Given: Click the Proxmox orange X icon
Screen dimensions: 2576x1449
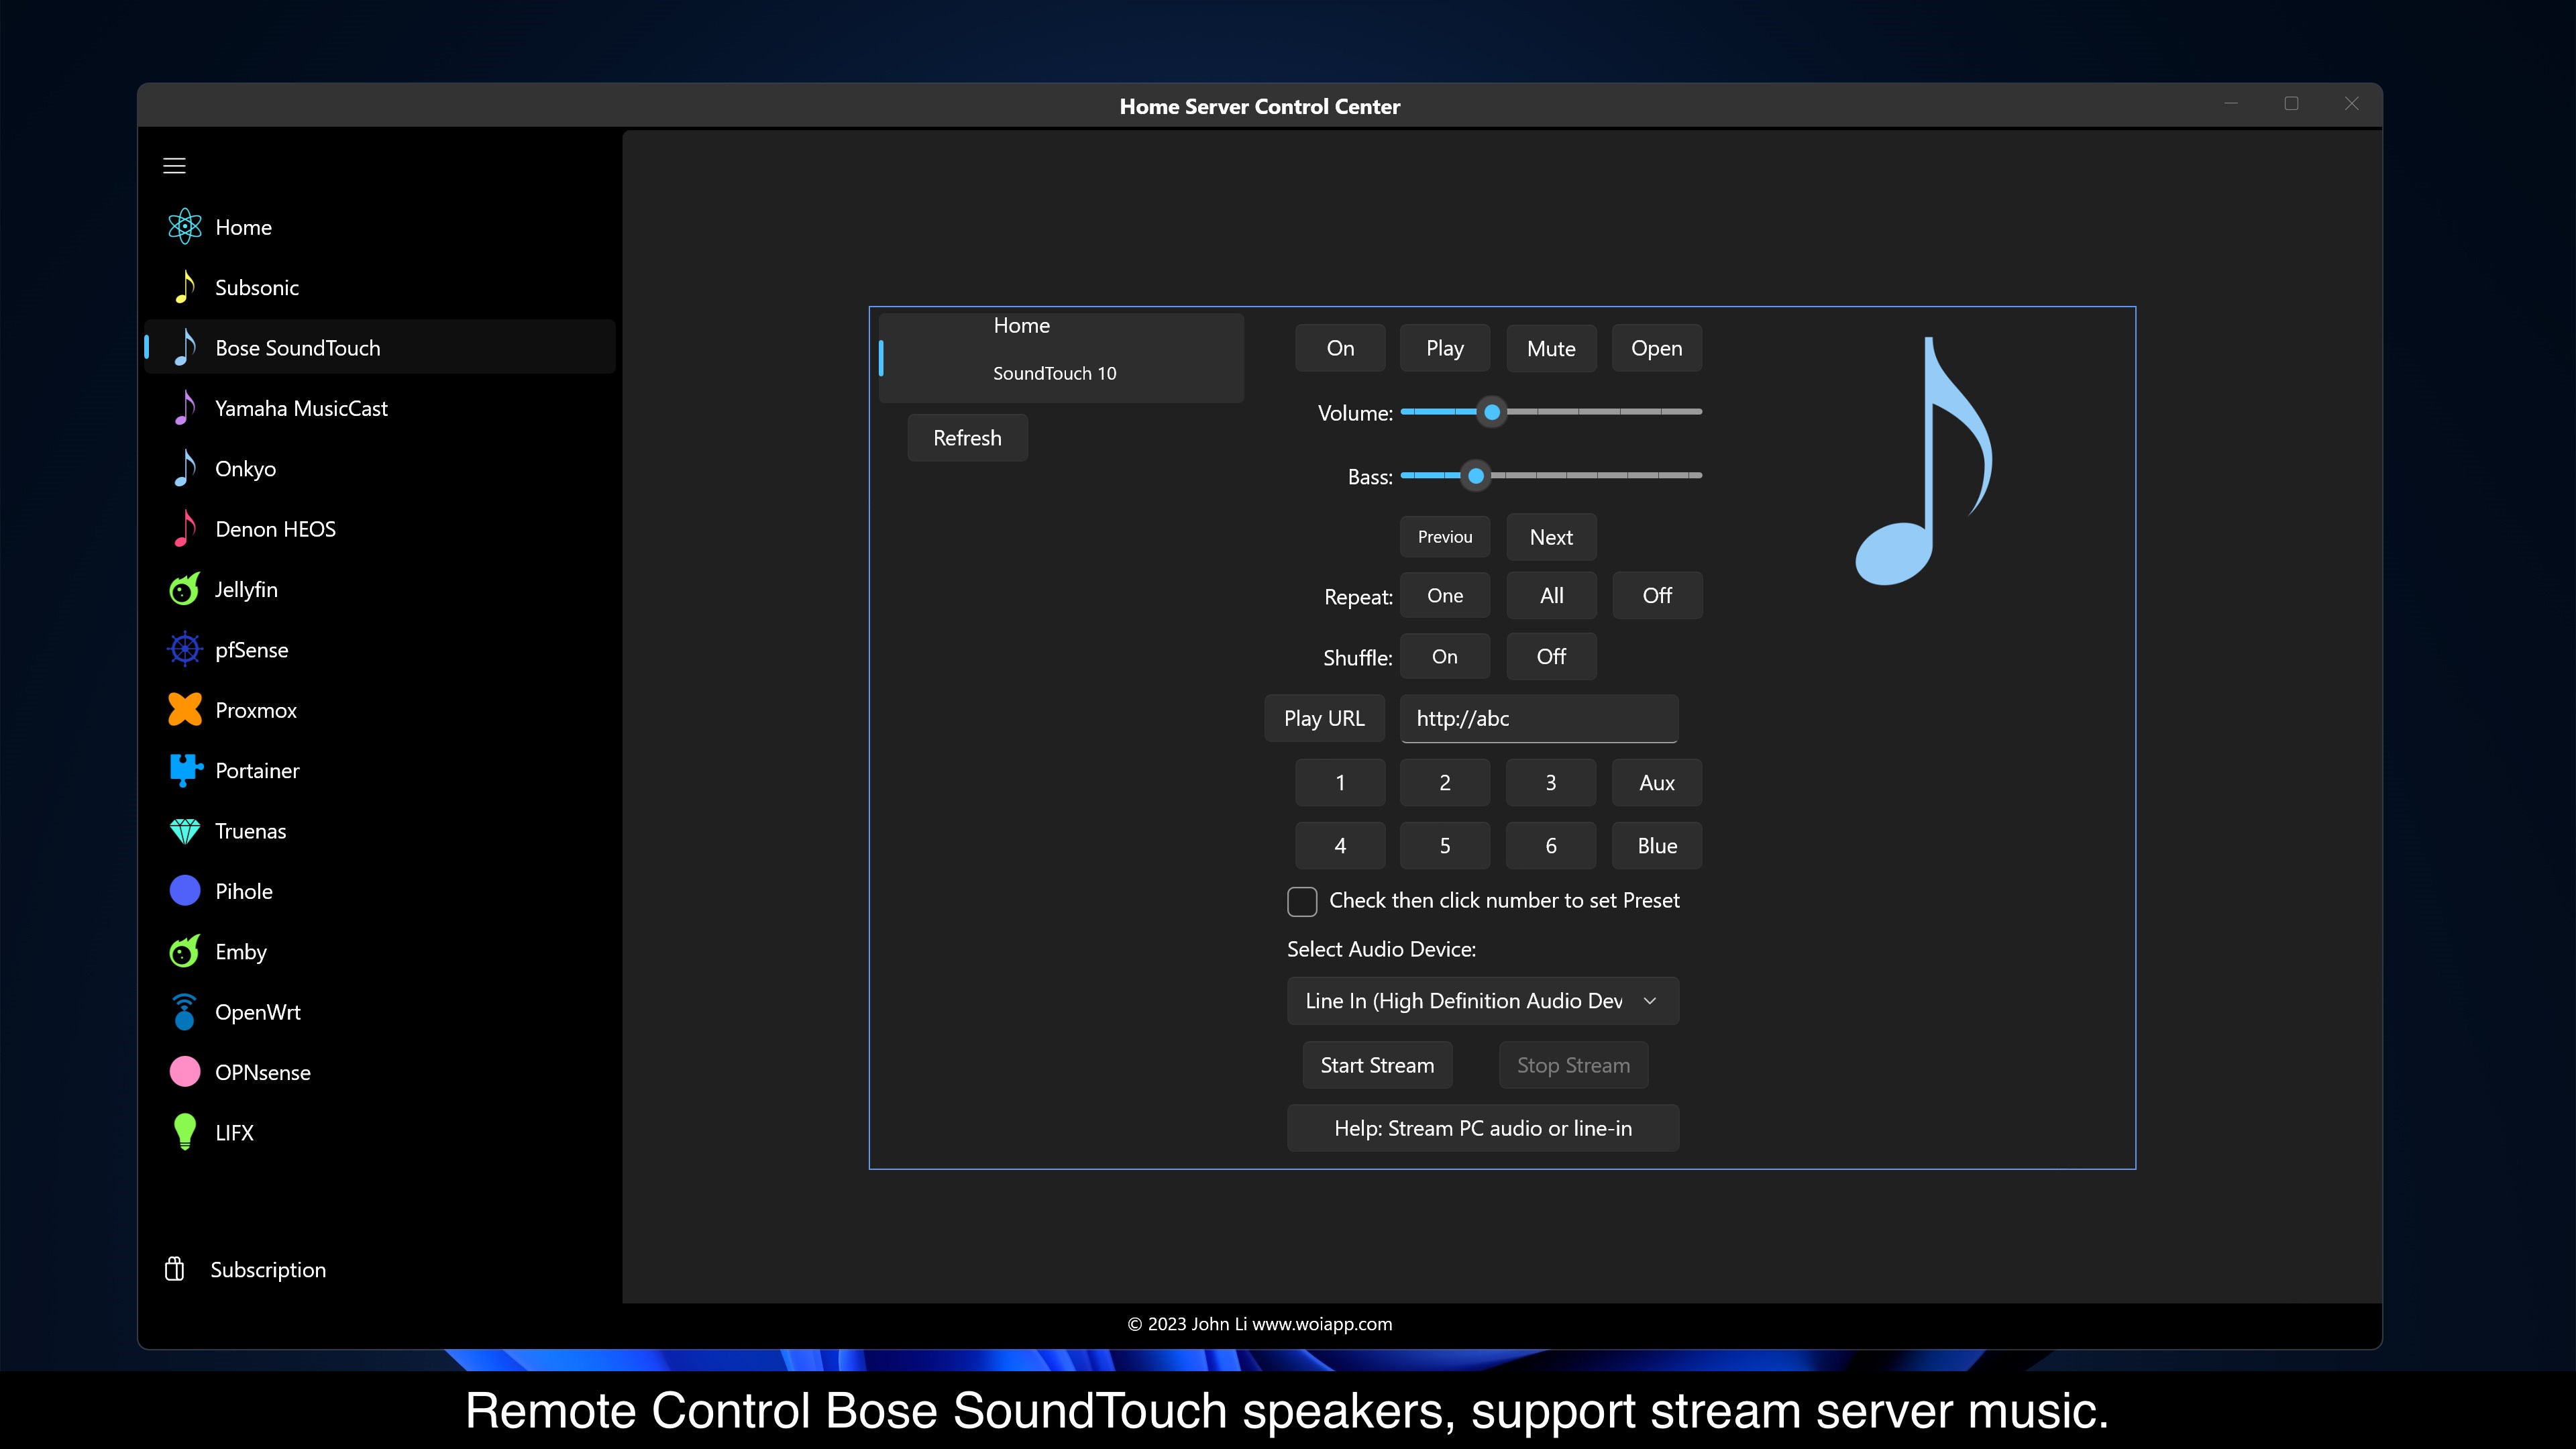Looking at the screenshot, I should 184,710.
